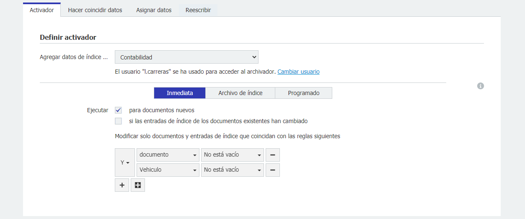Choose the 'Programado' trigger mode

click(x=303, y=93)
